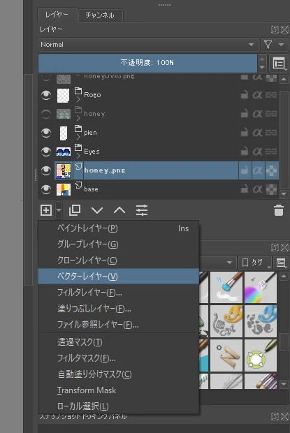
Task: Hide the pien group layer
Action: [x=46, y=133]
